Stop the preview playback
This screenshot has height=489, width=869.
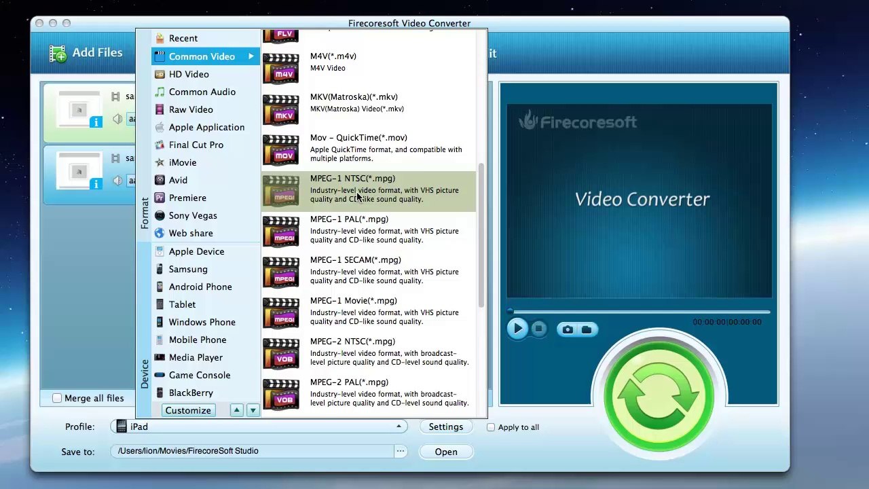(539, 329)
